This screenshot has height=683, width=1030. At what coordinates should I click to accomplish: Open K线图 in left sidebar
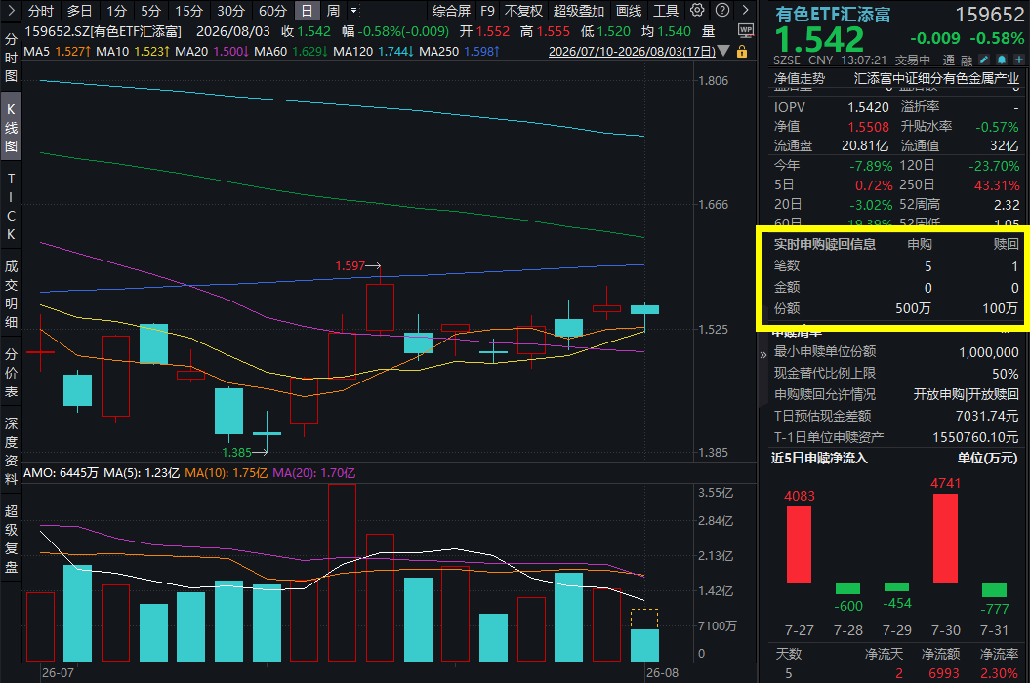11,128
